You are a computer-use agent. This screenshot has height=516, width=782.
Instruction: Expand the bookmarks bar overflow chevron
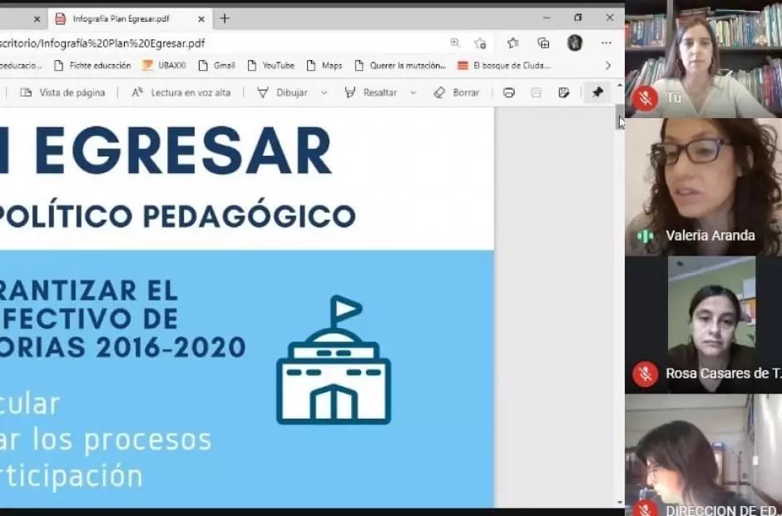tap(608, 66)
